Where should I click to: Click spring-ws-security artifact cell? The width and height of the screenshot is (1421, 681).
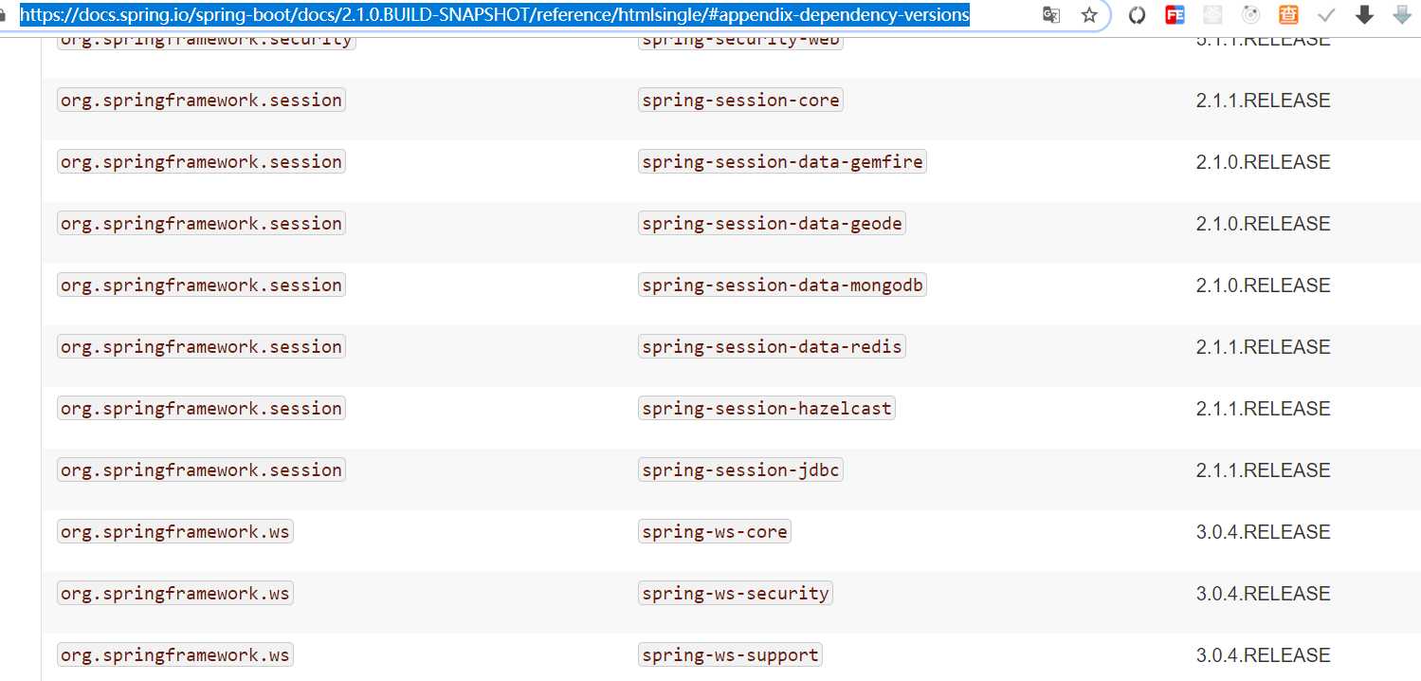coord(736,594)
